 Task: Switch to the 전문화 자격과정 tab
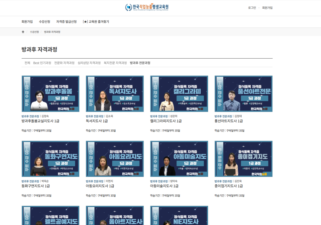[x=64, y=63]
